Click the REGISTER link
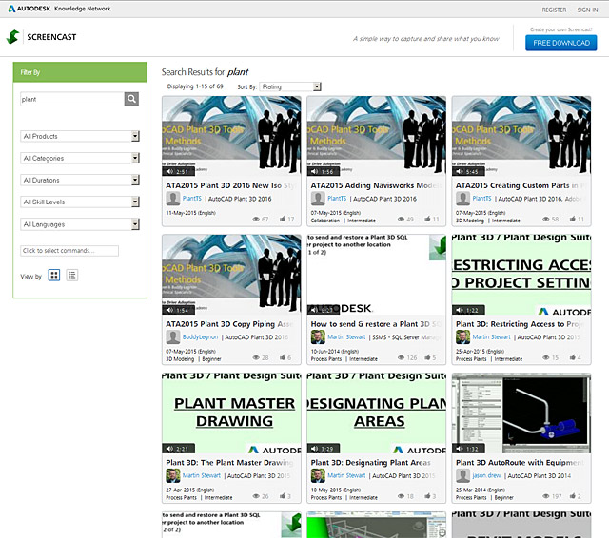 [554, 10]
